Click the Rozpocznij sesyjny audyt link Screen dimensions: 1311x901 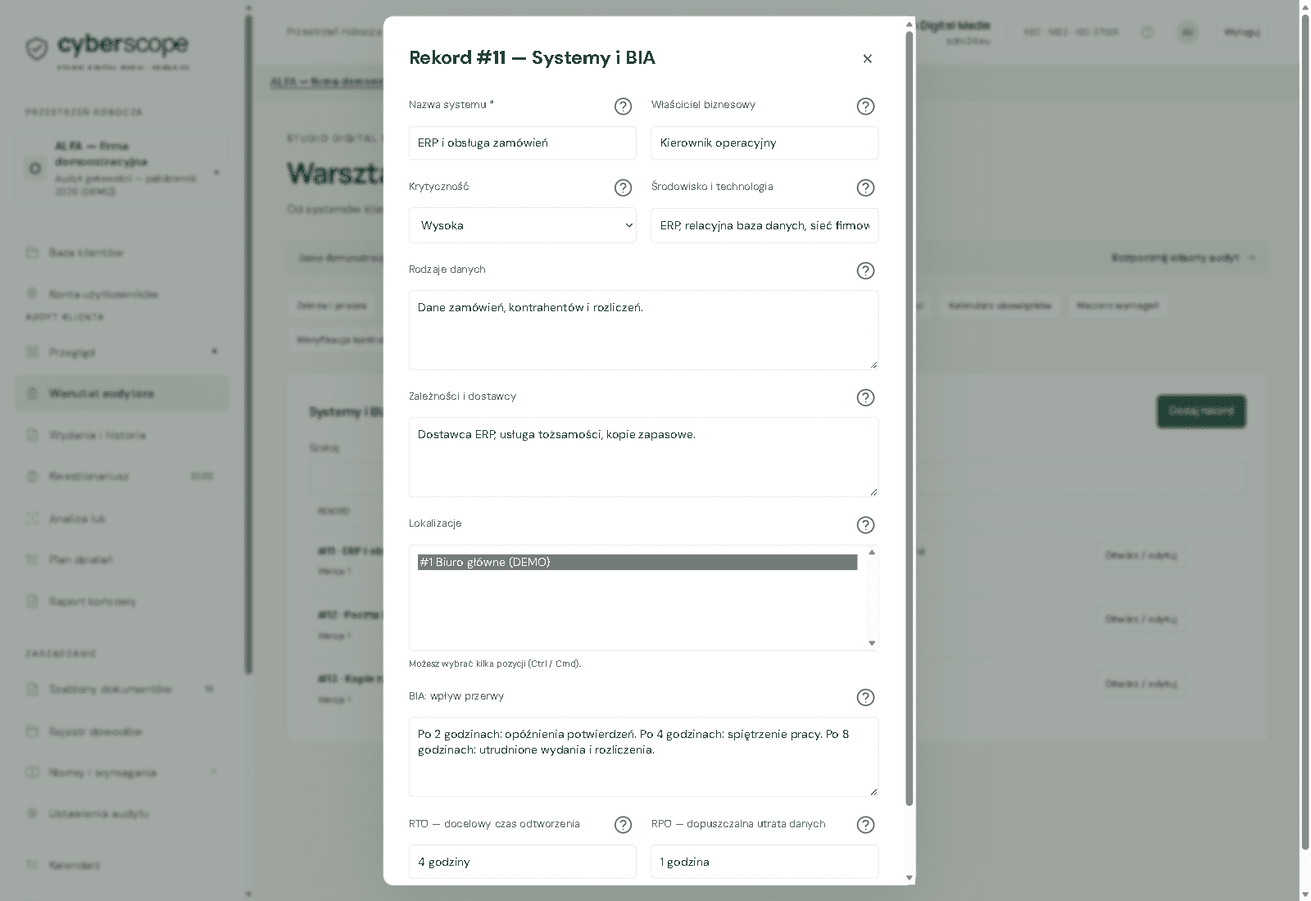(1183, 257)
